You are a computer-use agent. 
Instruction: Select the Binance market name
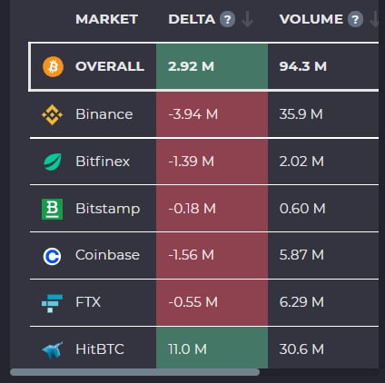(104, 114)
